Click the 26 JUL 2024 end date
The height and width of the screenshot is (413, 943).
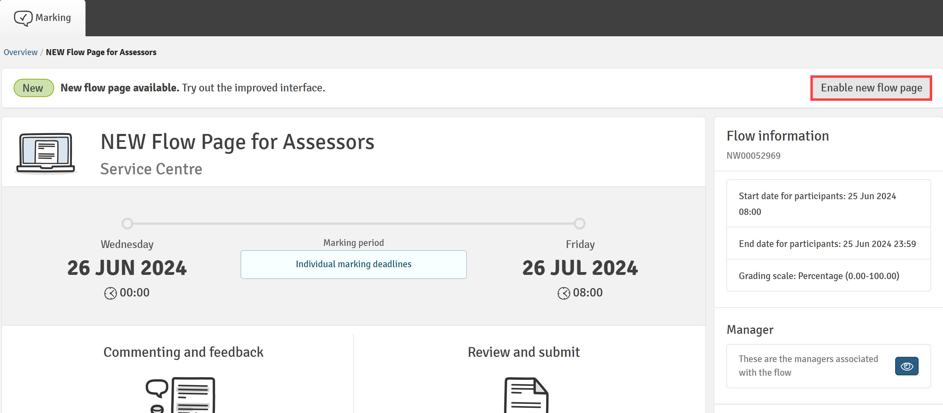point(580,268)
